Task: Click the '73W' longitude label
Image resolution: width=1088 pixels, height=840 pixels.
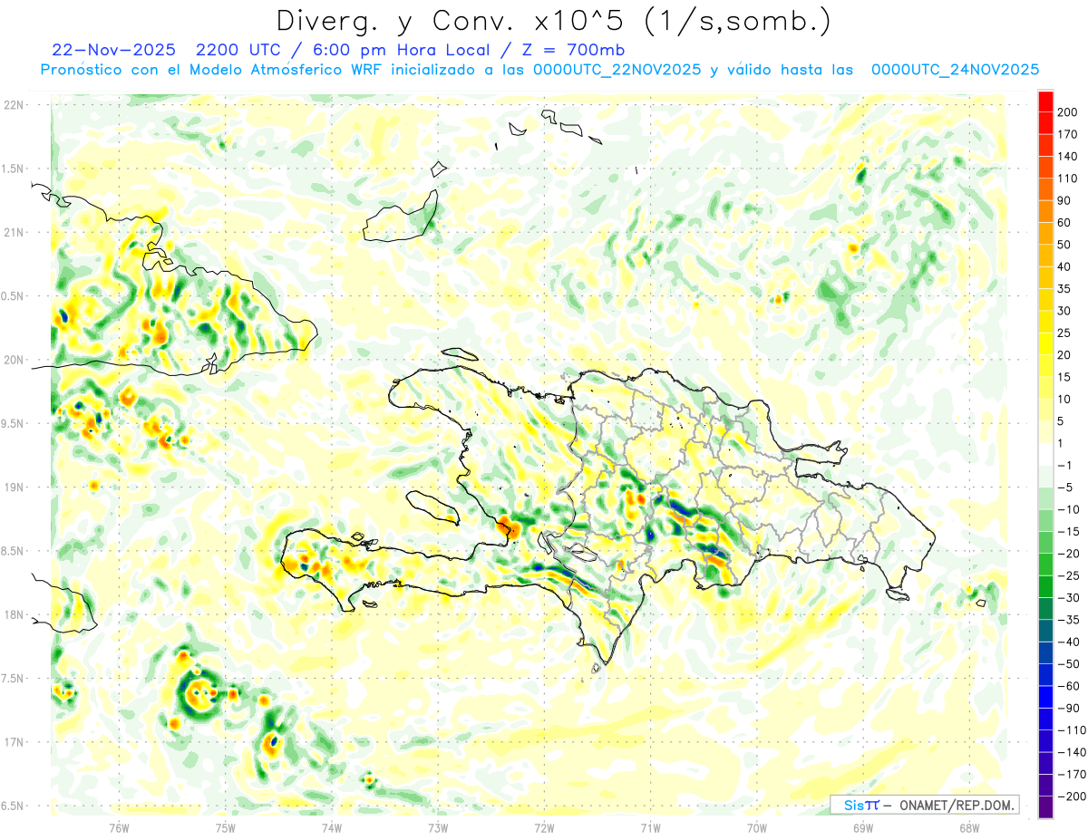Action: pos(438,827)
